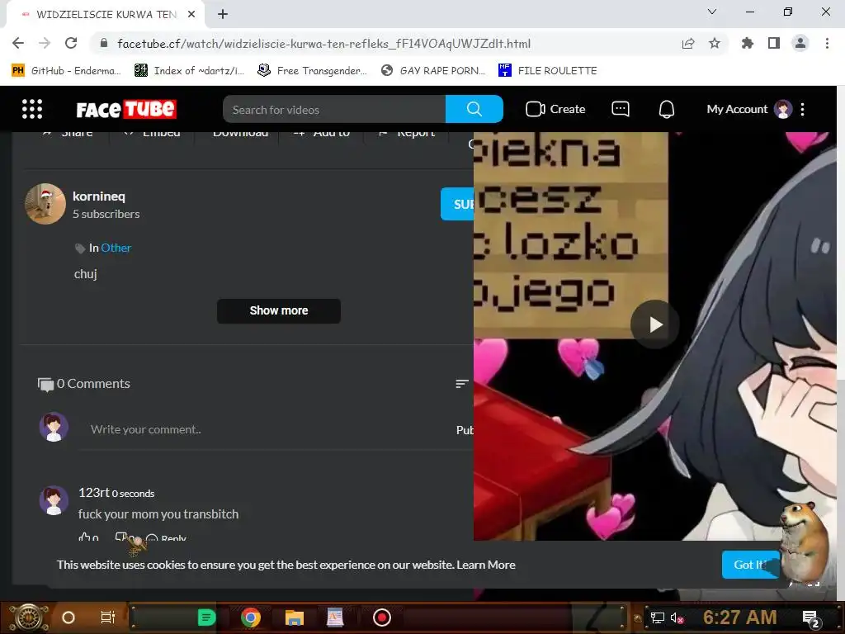Open the Windows Start button

coord(29,617)
